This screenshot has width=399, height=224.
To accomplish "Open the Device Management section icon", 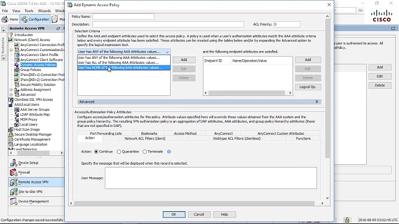I will pos(13,201).
